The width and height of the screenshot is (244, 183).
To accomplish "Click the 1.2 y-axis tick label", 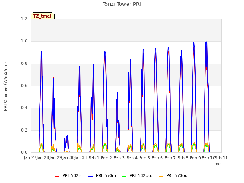I will [x=24, y=19].
